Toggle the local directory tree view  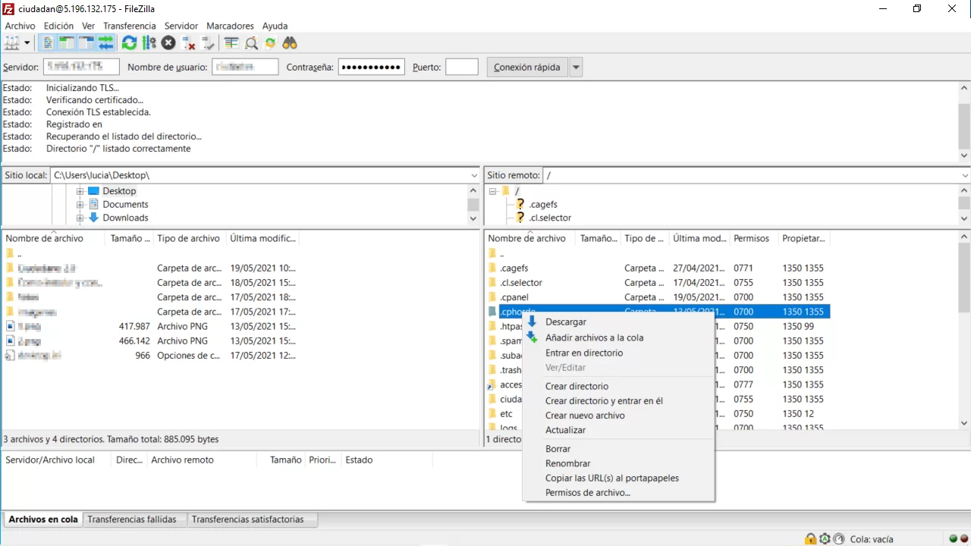[x=67, y=43]
